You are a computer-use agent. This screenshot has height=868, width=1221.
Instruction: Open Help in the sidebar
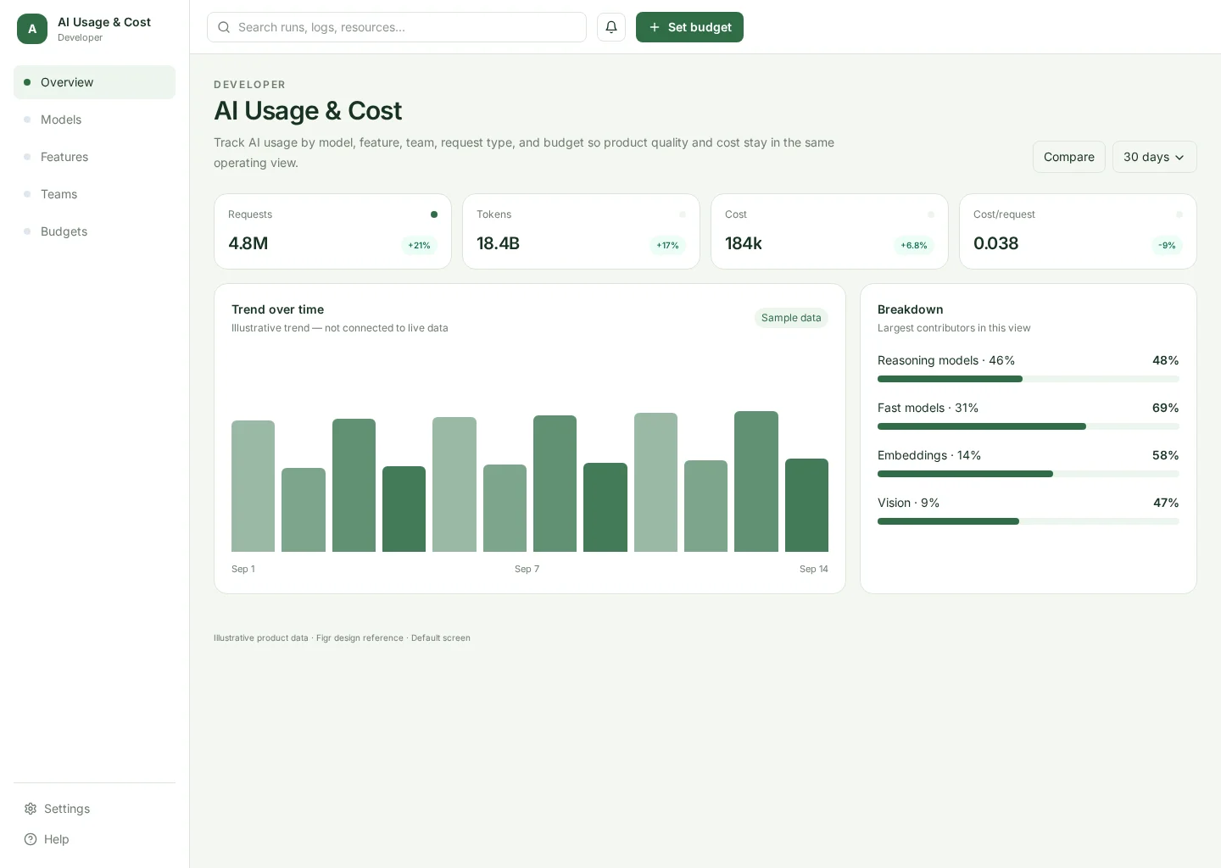(94, 839)
